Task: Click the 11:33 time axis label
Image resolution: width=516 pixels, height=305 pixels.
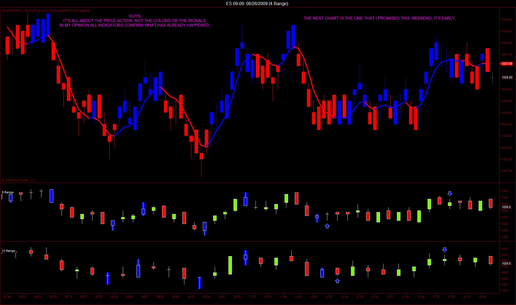Action: [x=268, y=297]
